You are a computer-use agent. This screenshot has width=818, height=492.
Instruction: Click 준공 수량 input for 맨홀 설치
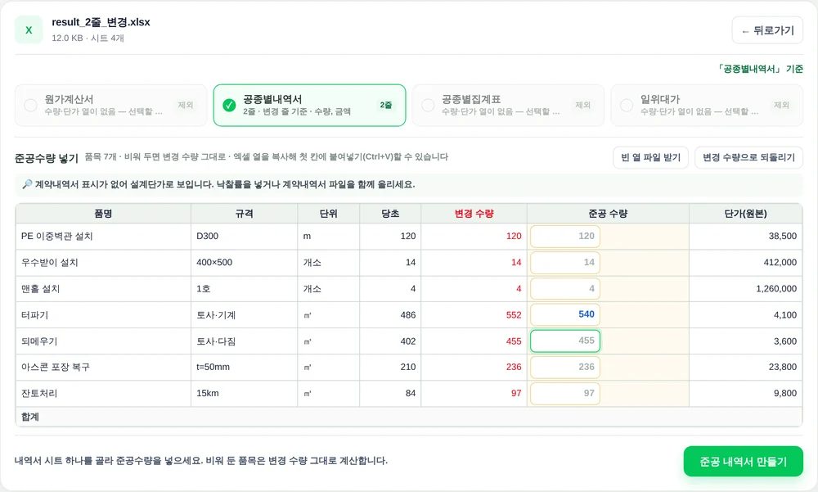565,288
